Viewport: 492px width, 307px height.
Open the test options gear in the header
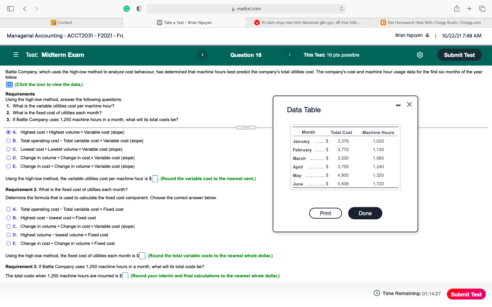point(420,55)
